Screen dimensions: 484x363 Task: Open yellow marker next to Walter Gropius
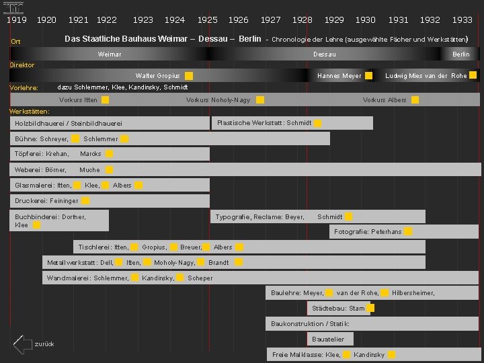coord(189,75)
